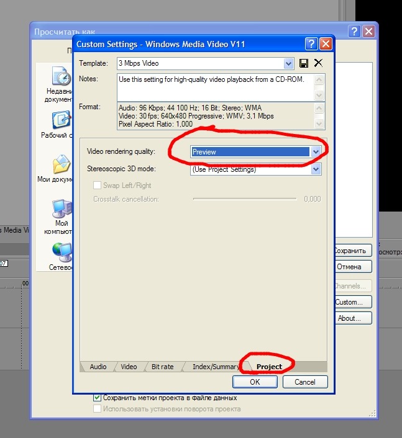The height and width of the screenshot is (438, 402).
Task: Click Format box scroll down arrow
Action: click(319, 123)
